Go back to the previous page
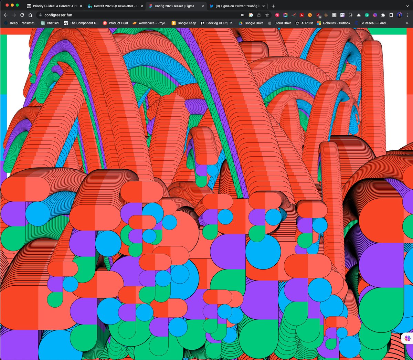The height and width of the screenshot is (360, 413). point(6,15)
